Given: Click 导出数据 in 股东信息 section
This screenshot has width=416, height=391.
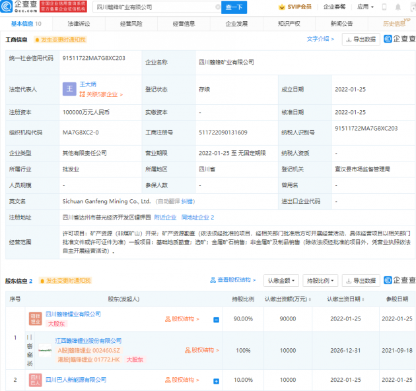Looking at the screenshot, I should (361, 280).
